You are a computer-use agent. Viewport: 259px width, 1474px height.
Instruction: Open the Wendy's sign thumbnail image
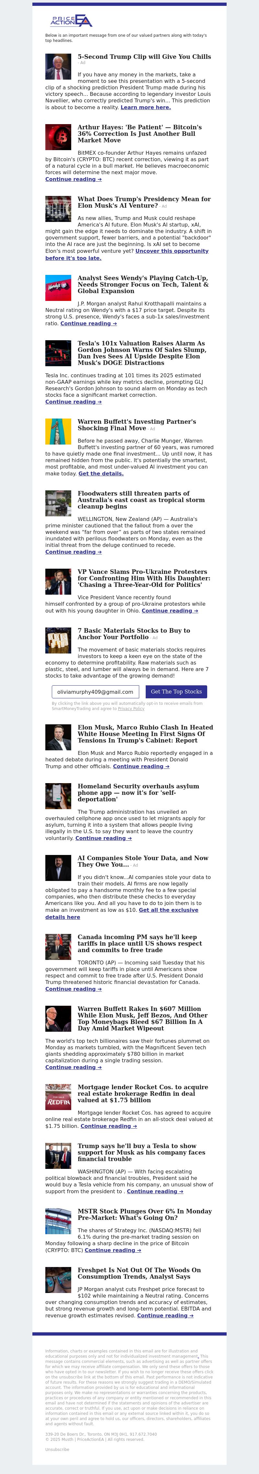[x=58, y=288]
